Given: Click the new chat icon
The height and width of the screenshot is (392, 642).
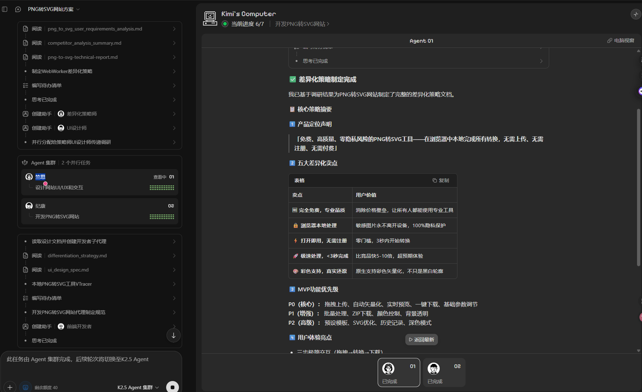Looking at the screenshot, I should point(18,9).
